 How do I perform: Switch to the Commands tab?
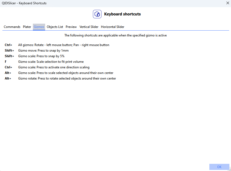click(x=12, y=27)
